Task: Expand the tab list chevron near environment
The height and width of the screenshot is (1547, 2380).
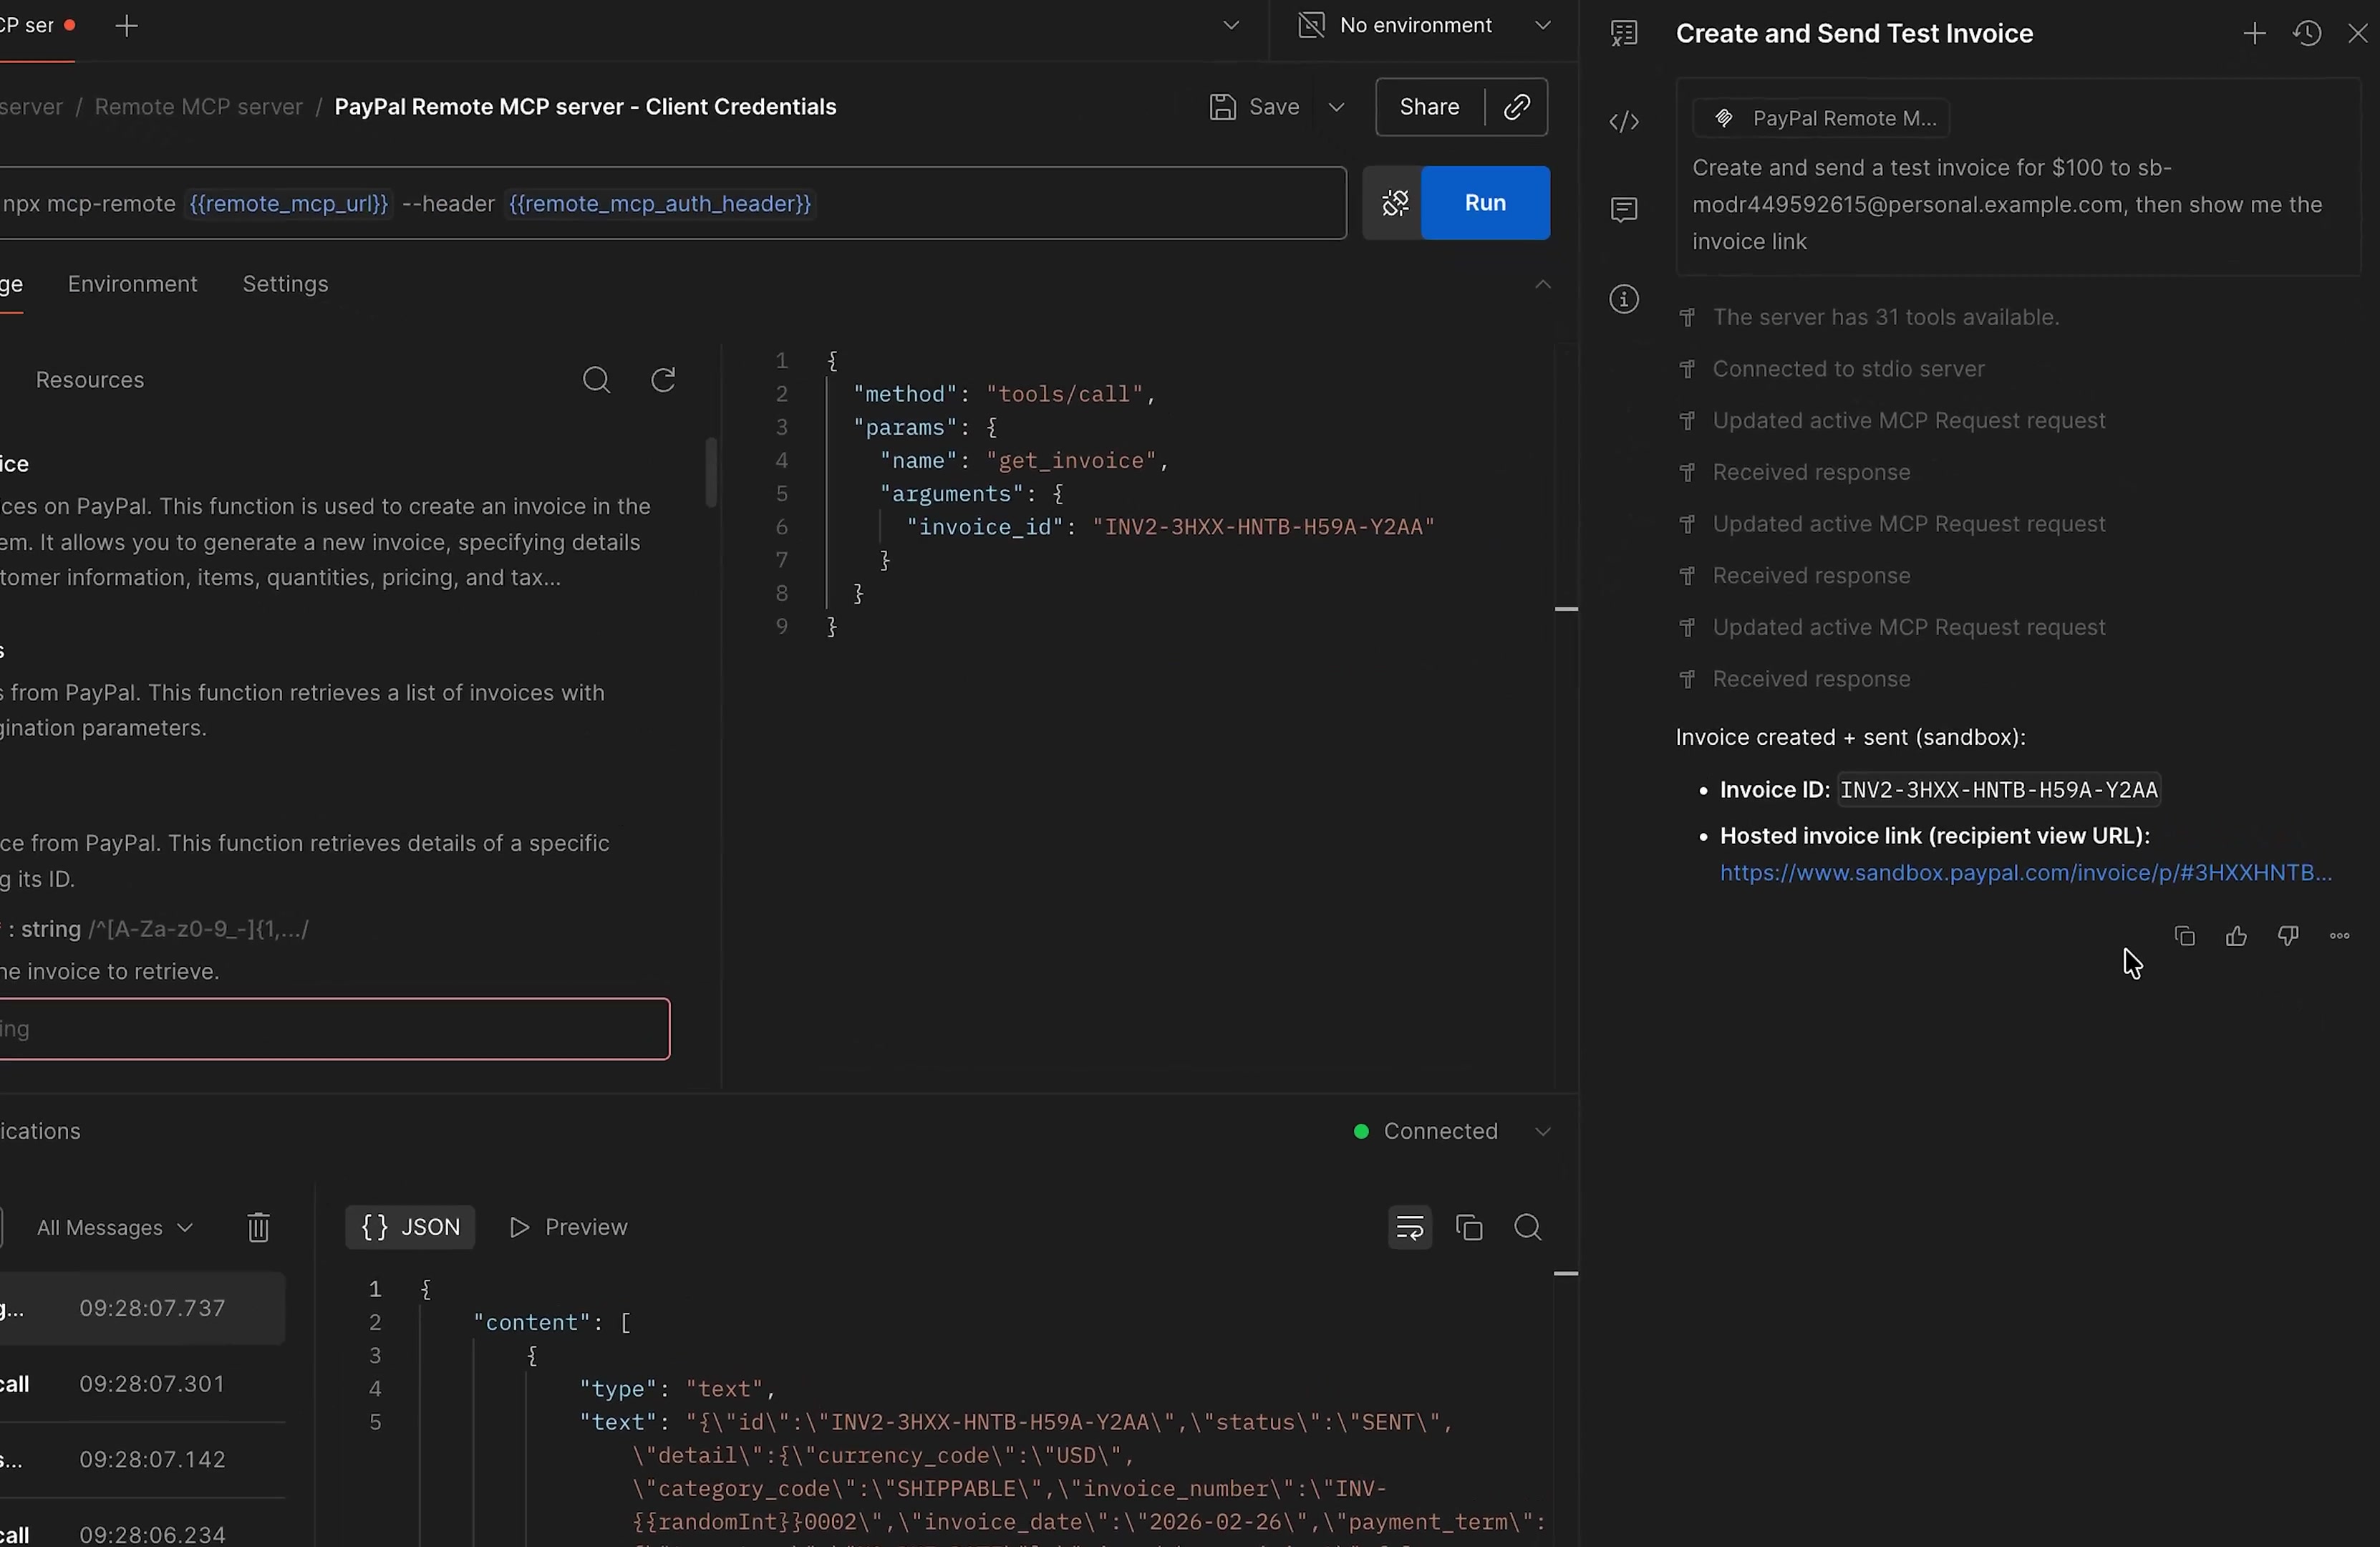Action: [x=1231, y=26]
